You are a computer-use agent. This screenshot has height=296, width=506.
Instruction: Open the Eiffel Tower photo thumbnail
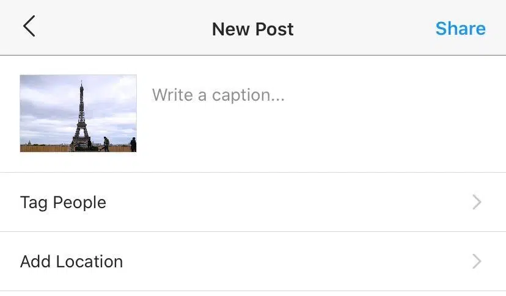point(78,113)
